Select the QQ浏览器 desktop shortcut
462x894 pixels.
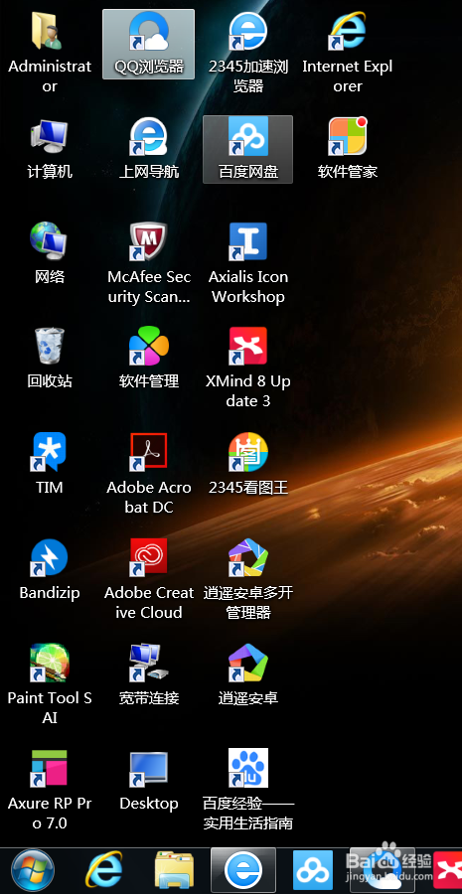[148, 44]
